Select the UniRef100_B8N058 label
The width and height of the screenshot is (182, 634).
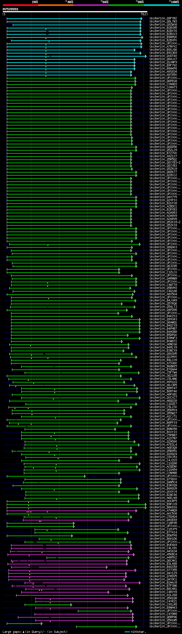coord(163,429)
